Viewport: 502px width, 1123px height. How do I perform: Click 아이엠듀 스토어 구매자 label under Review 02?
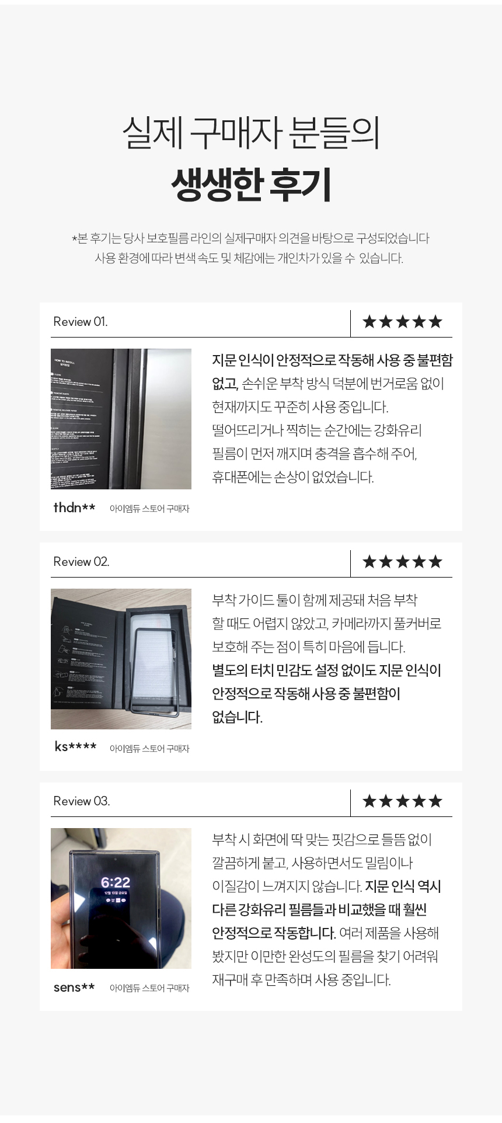coord(149,749)
